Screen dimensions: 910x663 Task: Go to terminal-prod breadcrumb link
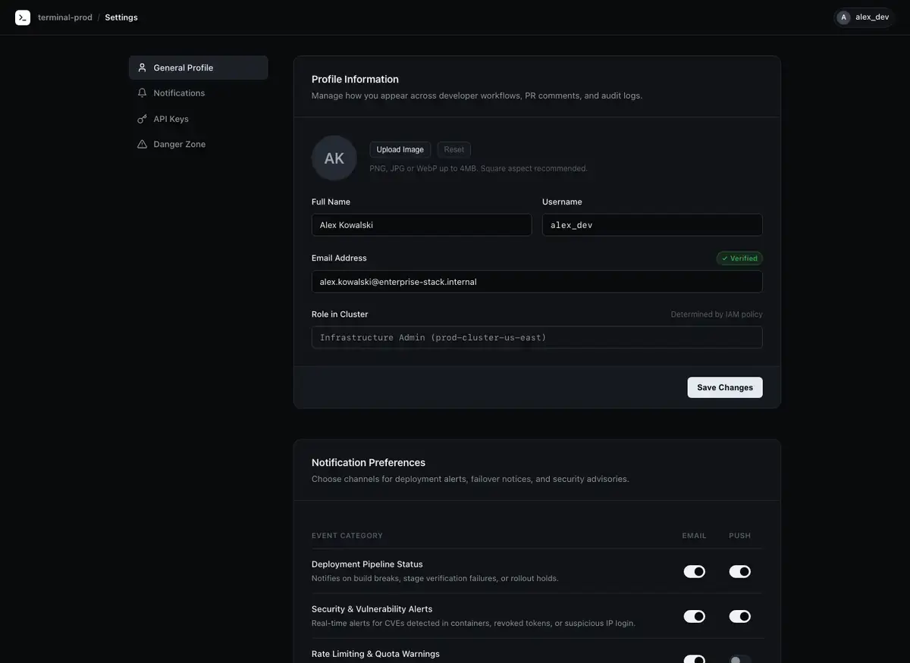coord(65,17)
